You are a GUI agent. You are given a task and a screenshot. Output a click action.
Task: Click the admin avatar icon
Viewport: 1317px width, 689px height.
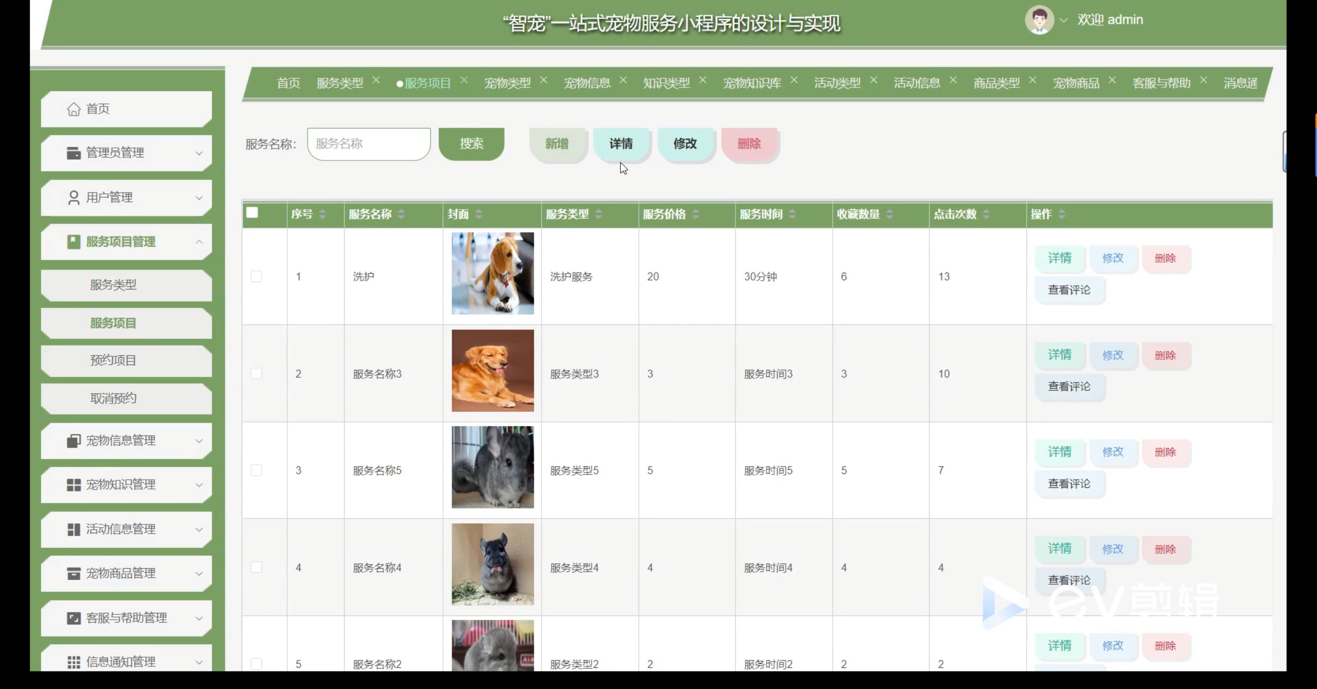pos(1039,20)
